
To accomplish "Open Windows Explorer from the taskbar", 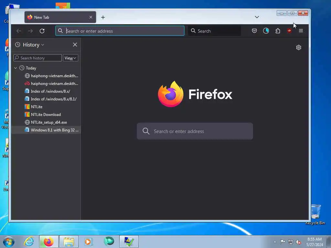I will point(69,242).
